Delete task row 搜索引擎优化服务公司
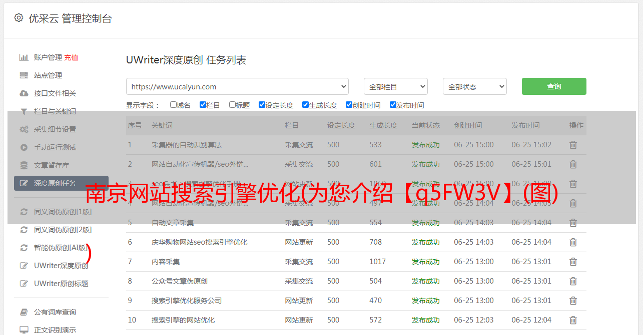 tap(573, 301)
